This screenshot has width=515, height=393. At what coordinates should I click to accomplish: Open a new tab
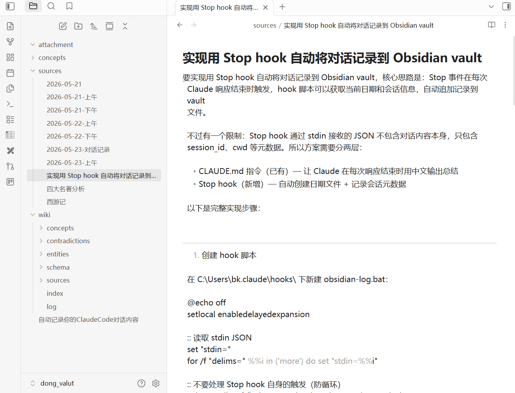(x=283, y=7)
